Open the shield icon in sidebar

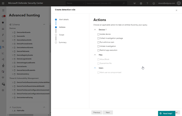click(3, 23)
